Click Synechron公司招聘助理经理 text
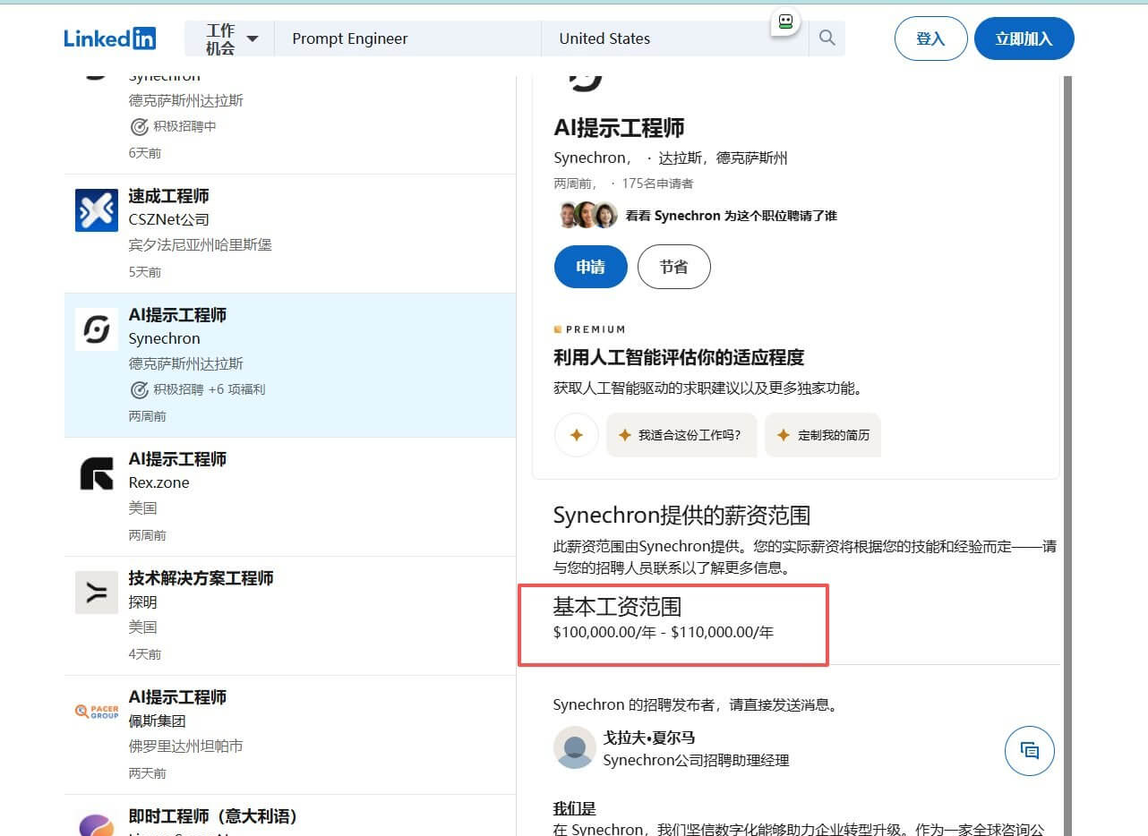 [696, 760]
